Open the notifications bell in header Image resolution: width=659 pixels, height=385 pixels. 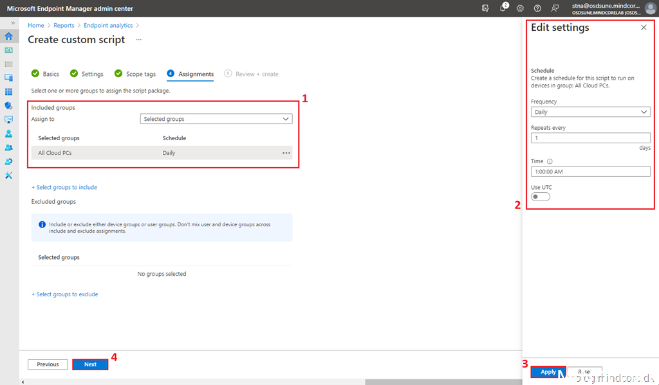click(503, 8)
